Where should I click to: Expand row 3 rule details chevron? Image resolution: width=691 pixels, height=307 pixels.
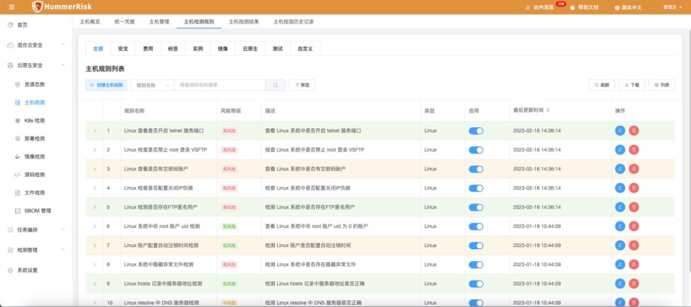point(94,169)
